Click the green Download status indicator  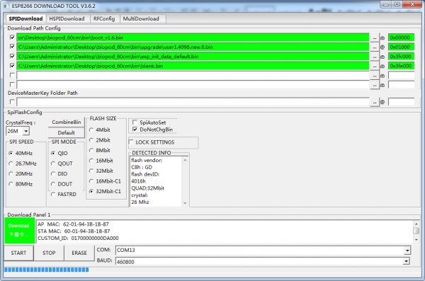[x=20, y=230]
